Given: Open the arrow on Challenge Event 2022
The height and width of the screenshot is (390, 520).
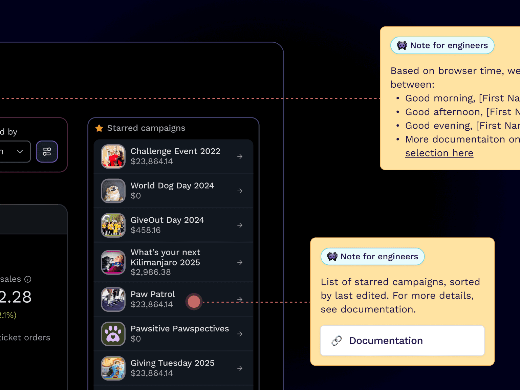Looking at the screenshot, I should click(240, 156).
